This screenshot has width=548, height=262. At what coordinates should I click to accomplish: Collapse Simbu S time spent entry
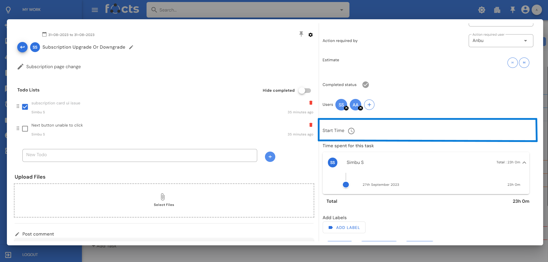pyautogui.click(x=524, y=162)
